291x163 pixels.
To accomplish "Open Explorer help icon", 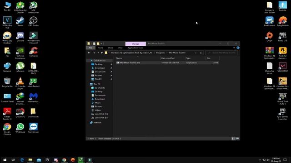I will tap(238, 48).
